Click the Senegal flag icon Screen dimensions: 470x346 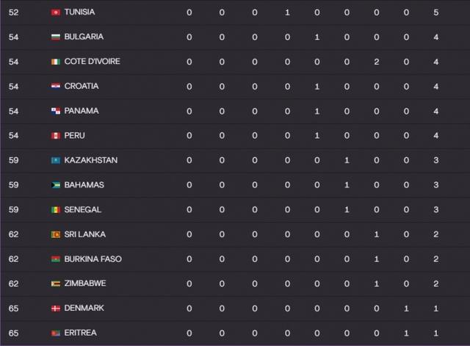click(55, 209)
